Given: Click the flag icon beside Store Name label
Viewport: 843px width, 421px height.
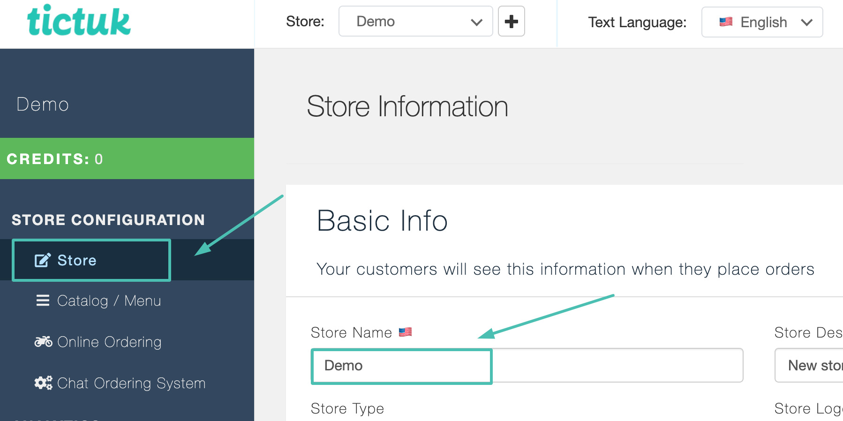Looking at the screenshot, I should coord(405,332).
